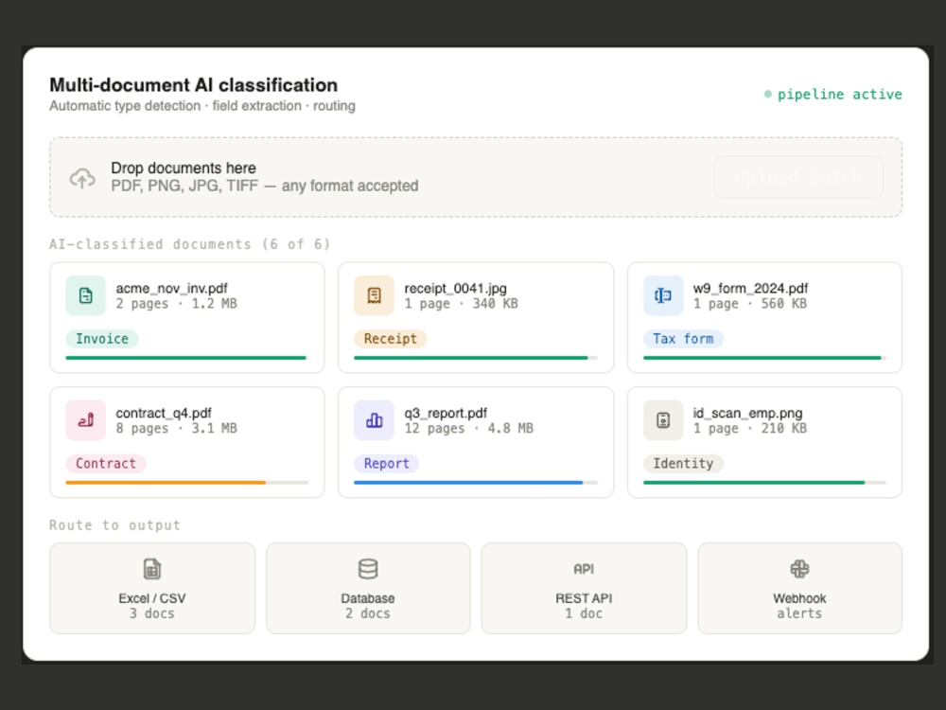Click the Tax form label badge
The height and width of the screenshot is (710, 946).
tap(683, 339)
